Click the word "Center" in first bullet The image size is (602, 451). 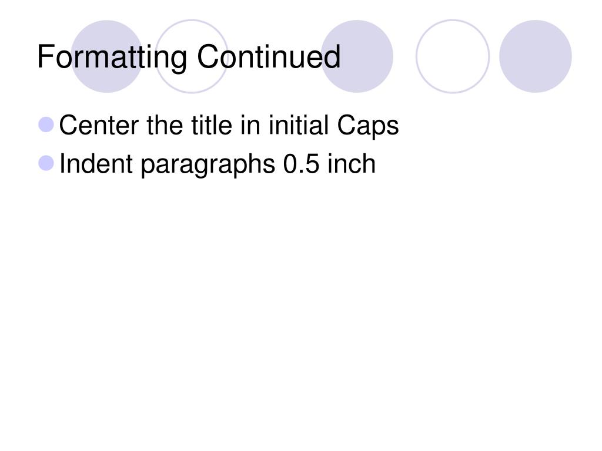pos(99,125)
